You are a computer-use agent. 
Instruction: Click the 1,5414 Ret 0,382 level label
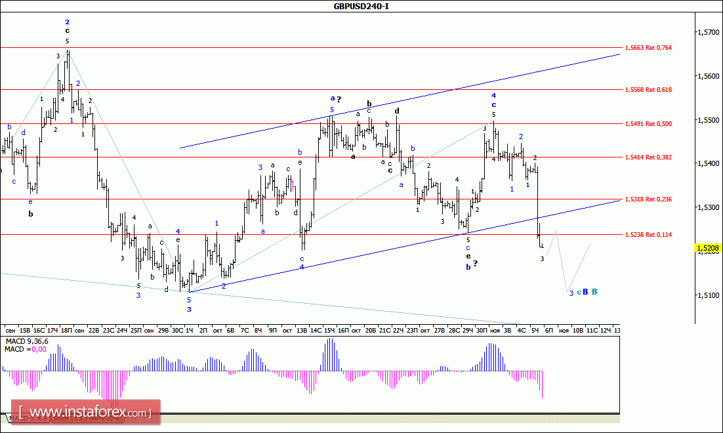(648, 157)
